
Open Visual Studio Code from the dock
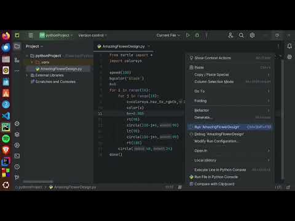[x=6, y=116]
